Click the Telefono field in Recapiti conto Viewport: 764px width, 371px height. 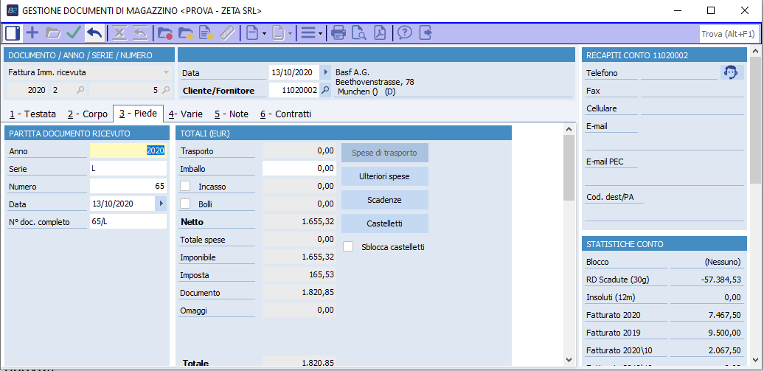tap(678, 72)
